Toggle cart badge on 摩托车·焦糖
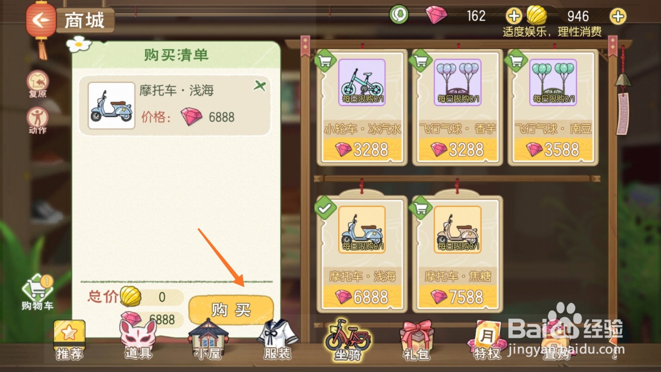This screenshot has width=661, height=372. (x=420, y=208)
